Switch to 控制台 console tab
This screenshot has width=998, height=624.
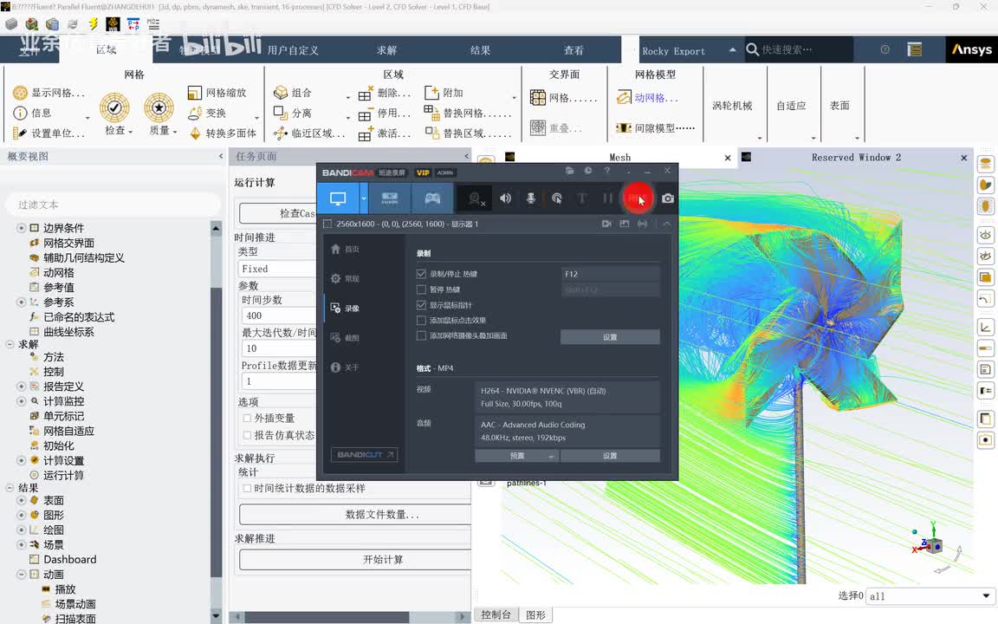coord(496,614)
